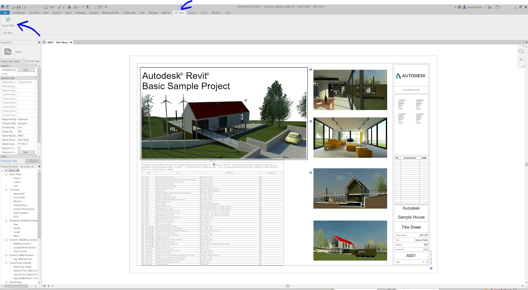This screenshot has width=528, height=290.
Task: Click help icon beside the Living Room rendering
Action: (311, 121)
